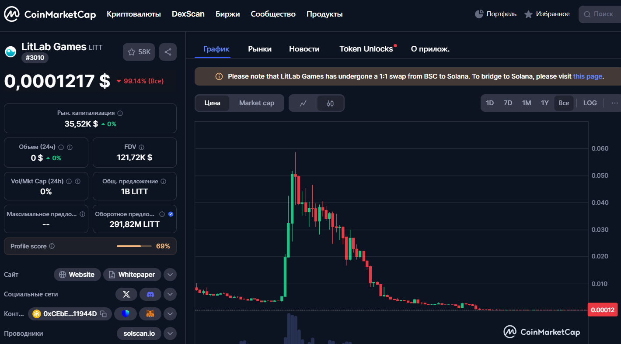This screenshot has height=344, width=621.
Task: Open Сообщество menu
Action: [273, 14]
